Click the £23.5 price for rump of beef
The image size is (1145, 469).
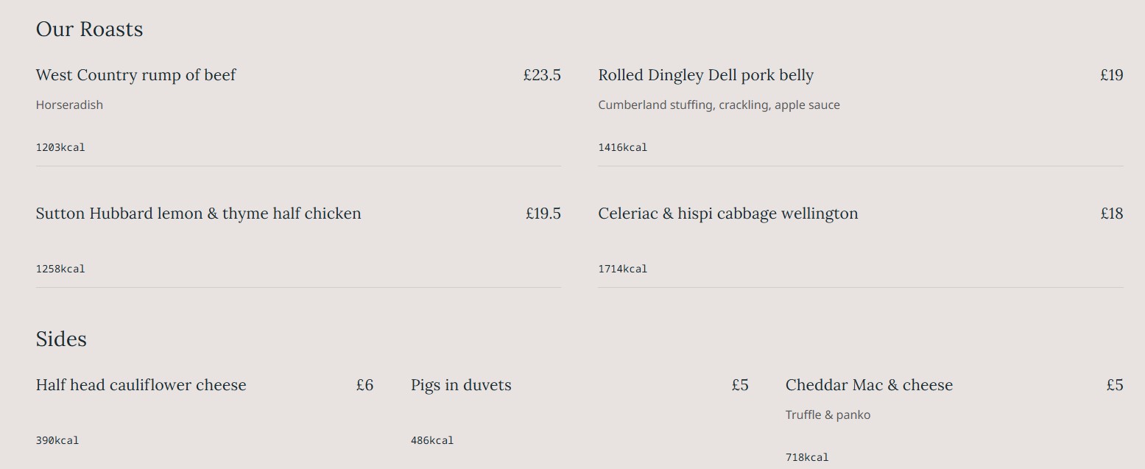tap(542, 75)
